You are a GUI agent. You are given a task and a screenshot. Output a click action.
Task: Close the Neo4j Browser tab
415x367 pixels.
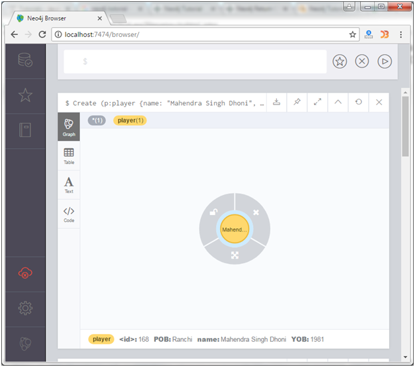click(100, 19)
